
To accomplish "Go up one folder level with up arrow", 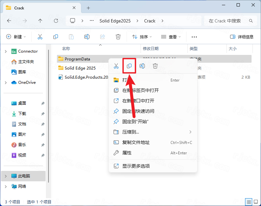I will pos(40,21).
